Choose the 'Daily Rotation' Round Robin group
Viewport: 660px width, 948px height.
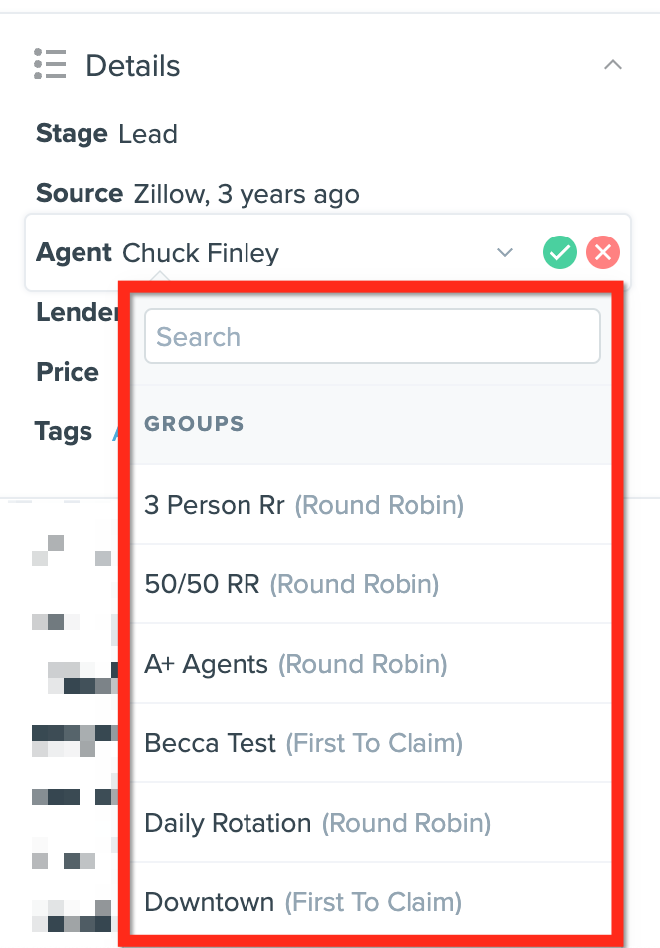[x=316, y=823]
